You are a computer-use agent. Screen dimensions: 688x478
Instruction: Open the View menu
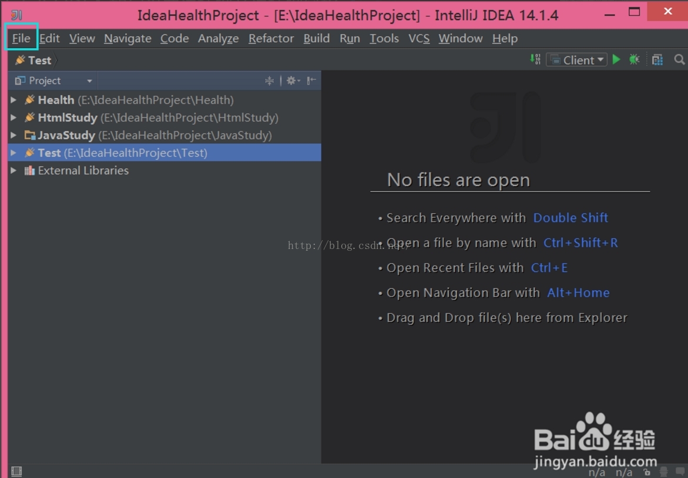[x=82, y=38]
